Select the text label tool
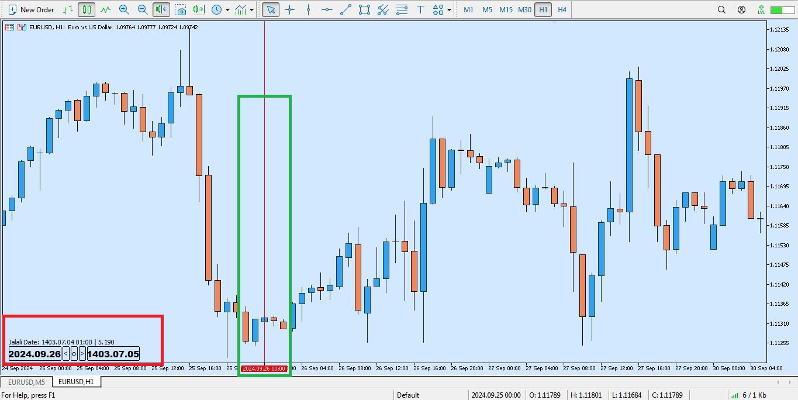 (x=420, y=9)
